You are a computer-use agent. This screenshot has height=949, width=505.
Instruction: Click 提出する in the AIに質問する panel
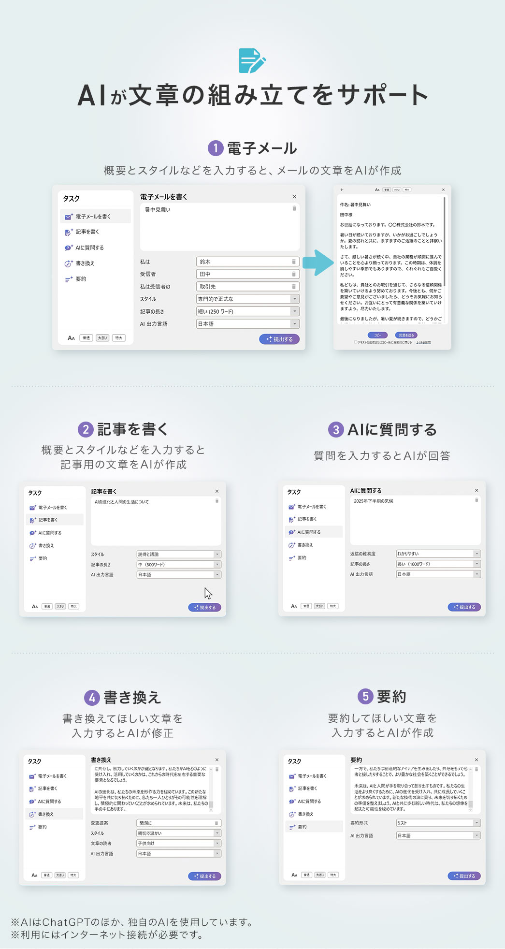[464, 607]
